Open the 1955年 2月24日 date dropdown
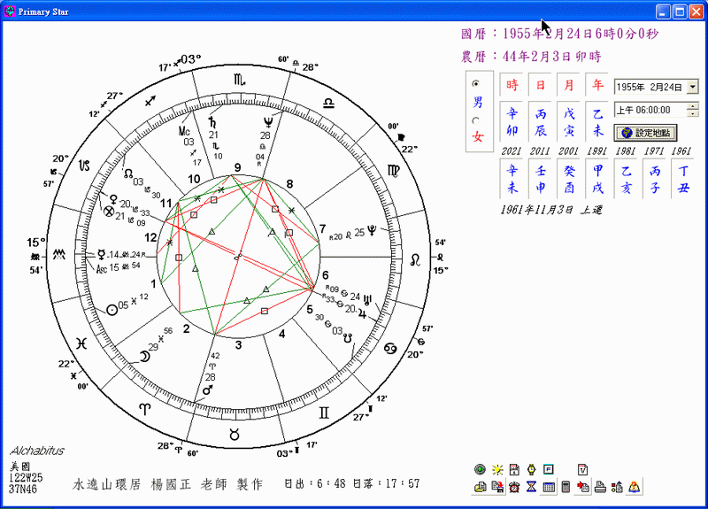The image size is (708, 509). pos(692,87)
